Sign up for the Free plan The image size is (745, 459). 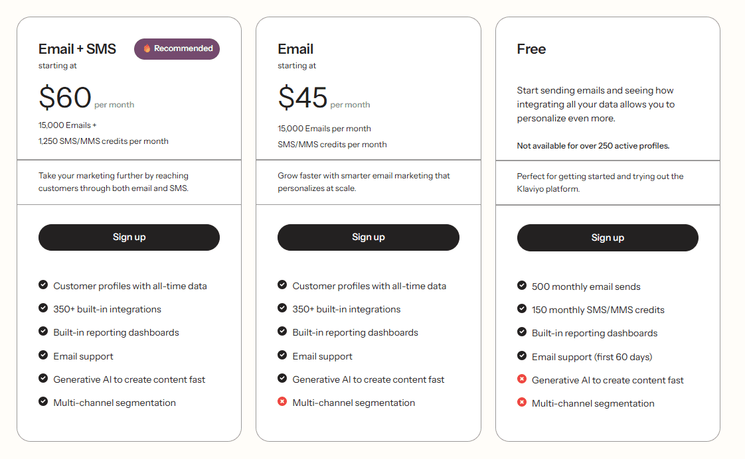click(608, 238)
